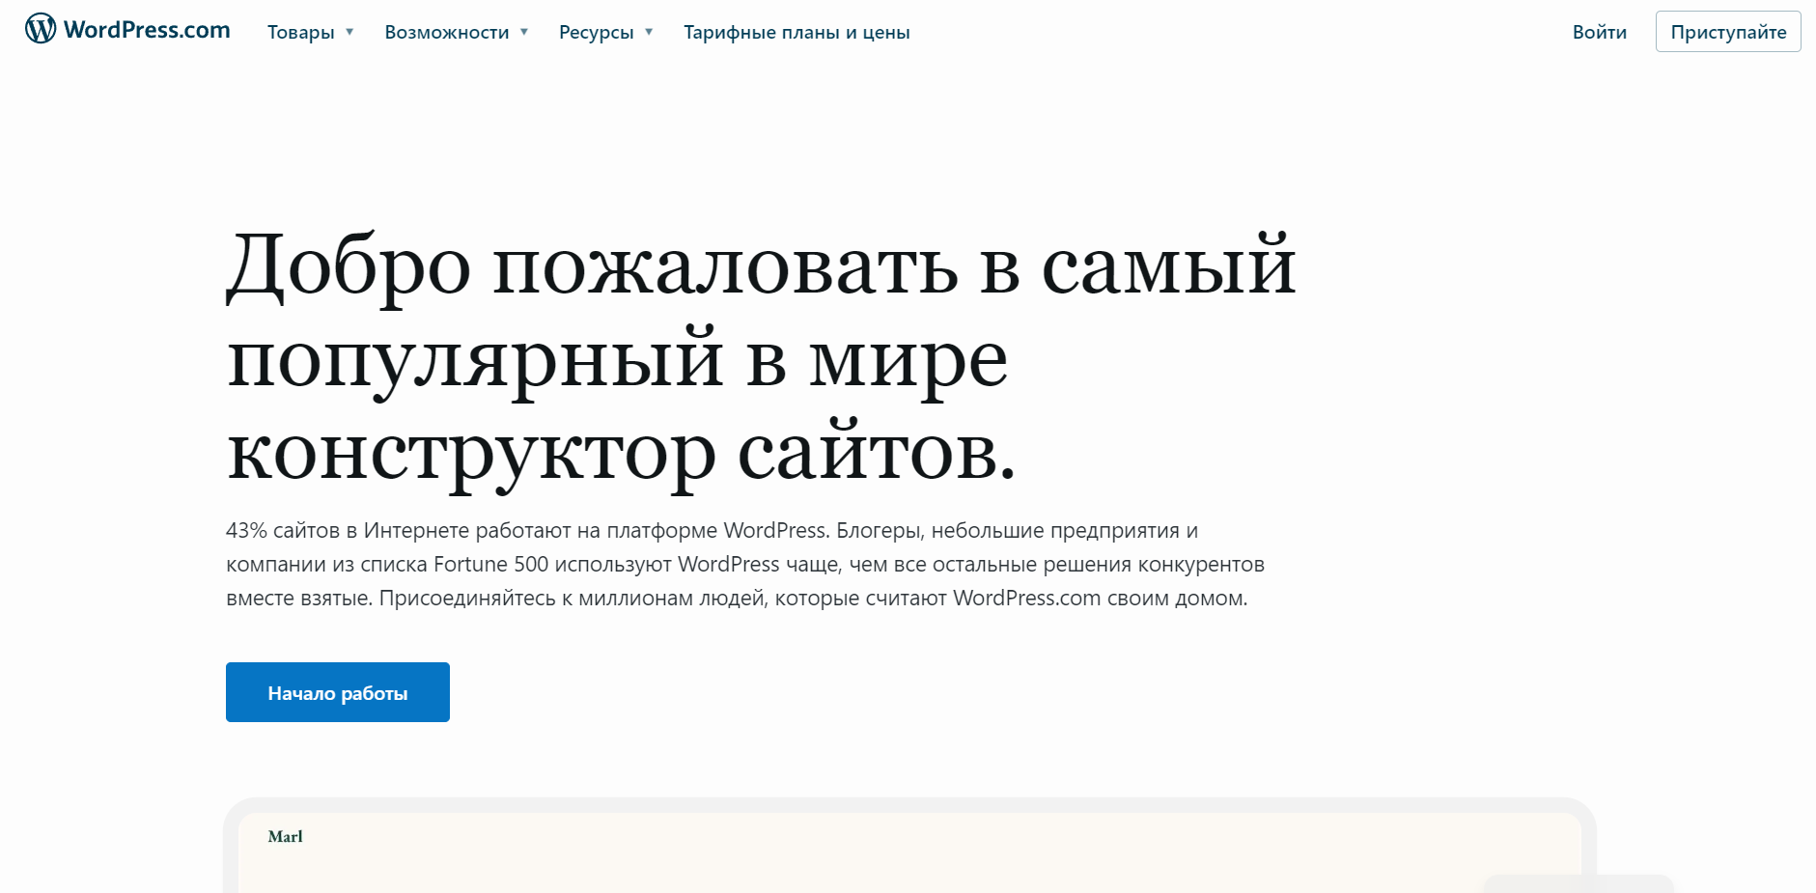The height and width of the screenshot is (893, 1816).
Task: Expand the arrow next to Товары
Action: click(x=349, y=32)
